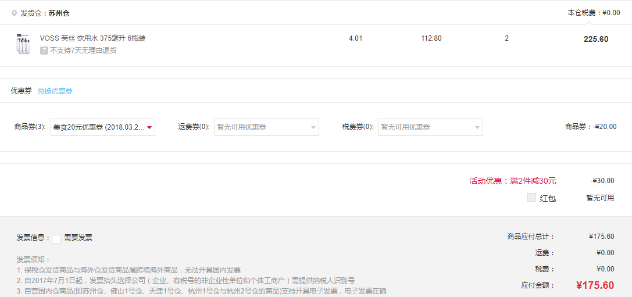Image resolution: width=632 pixels, height=297 pixels.
Task: Open the VOSS water product thumbnail
Action: click(x=23, y=44)
